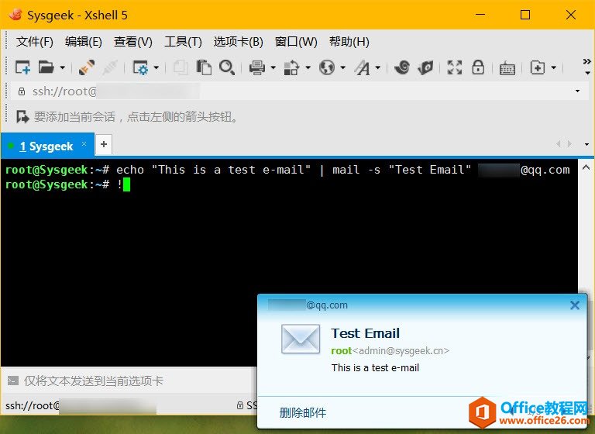595x434 pixels.
Task: Close the Sysgeek tab with its X
Action: 84,144
